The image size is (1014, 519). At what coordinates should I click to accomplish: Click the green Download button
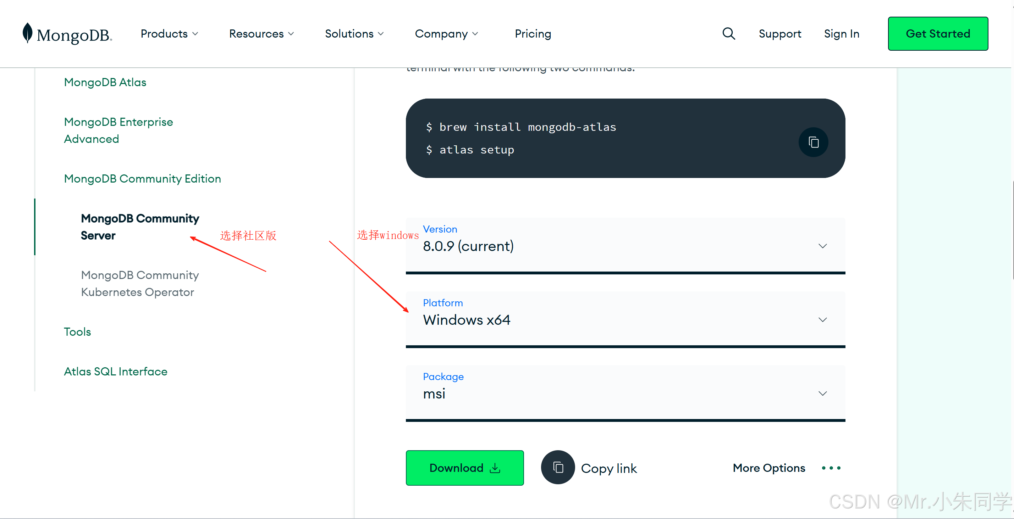464,468
